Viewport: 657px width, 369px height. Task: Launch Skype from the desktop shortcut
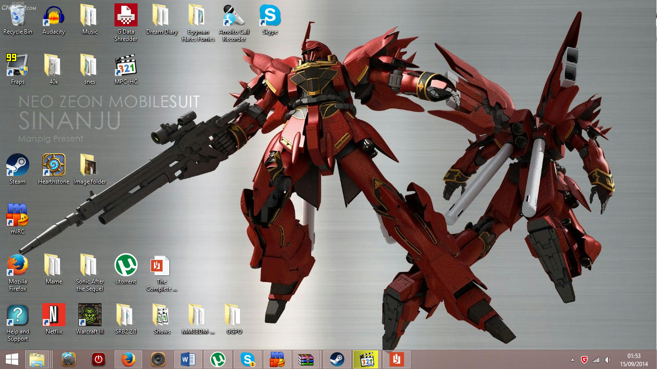(270, 20)
